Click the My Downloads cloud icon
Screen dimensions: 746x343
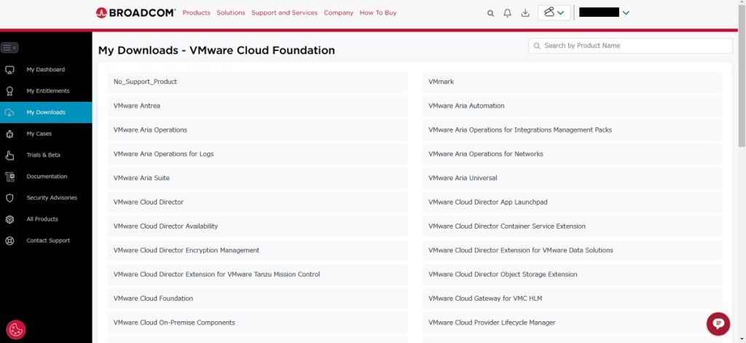coord(9,113)
